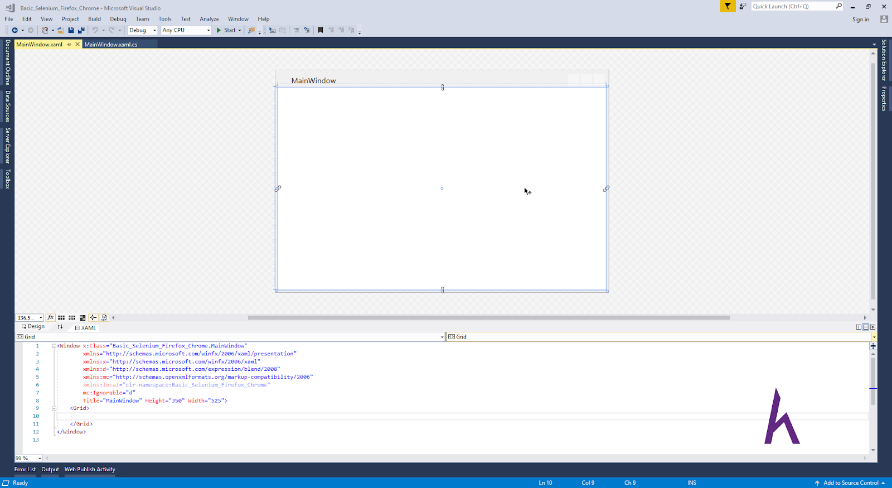
Task: Open the Analyze menu
Action: [x=209, y=19]
